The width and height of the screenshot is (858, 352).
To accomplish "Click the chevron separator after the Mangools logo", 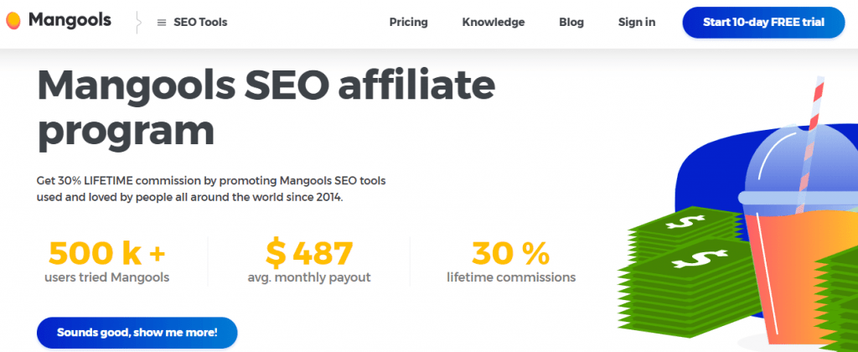I will (x=138, y=23).
